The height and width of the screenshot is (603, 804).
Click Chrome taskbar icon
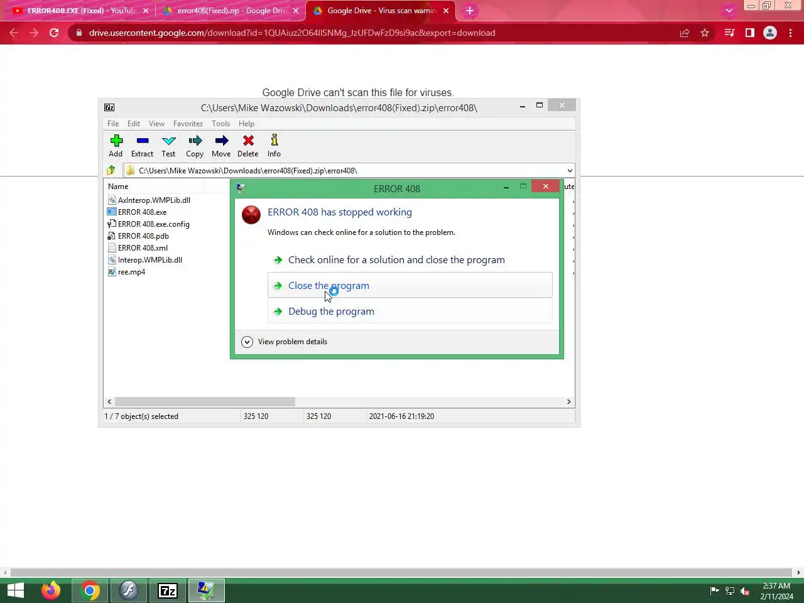point(90,590)
